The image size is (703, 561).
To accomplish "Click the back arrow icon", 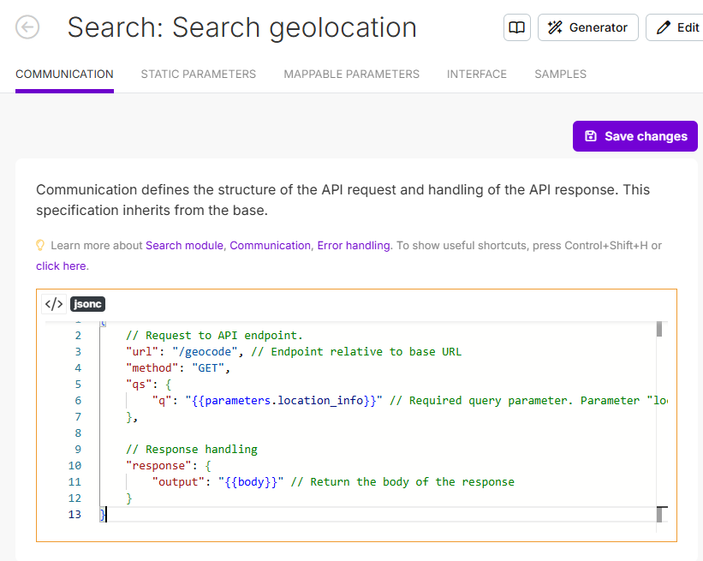I will (27, 27).
